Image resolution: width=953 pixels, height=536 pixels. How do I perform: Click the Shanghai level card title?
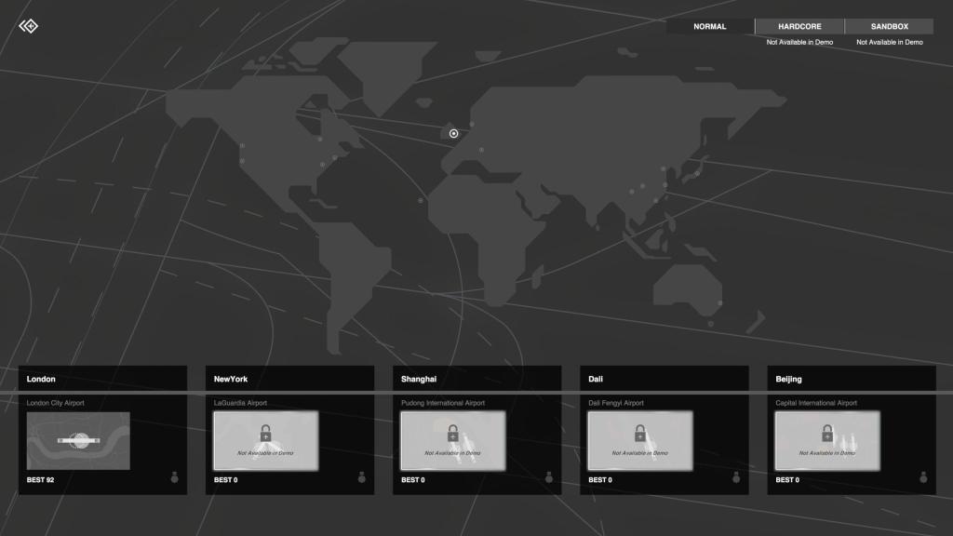(x=419, y=379)
